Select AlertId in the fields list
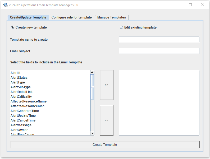The width and height of the screenshot is (210, 159). click(x=50, y=73)
